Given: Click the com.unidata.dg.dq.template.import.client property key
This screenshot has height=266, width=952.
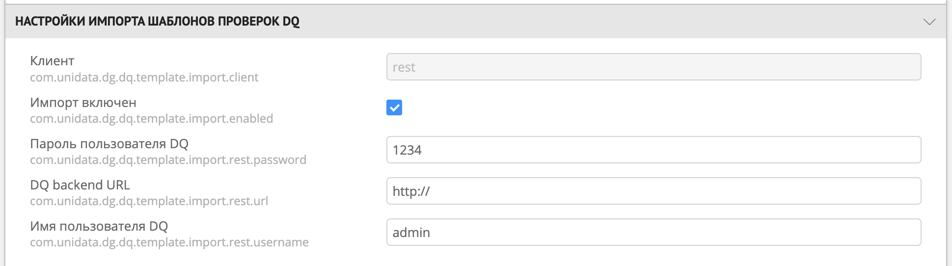Looking at the screenshot, I should point(144,78).
